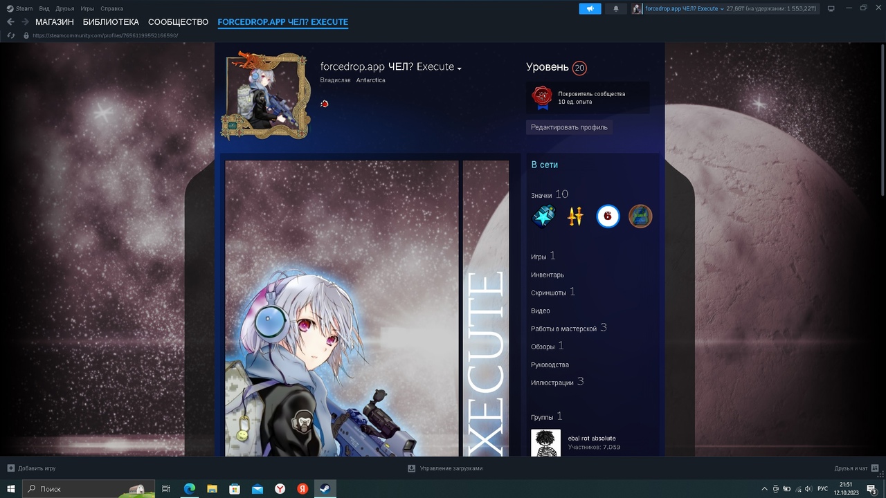
Task: Click the profile URL address field
Action: pyautogui.click(x=105, y=35)
